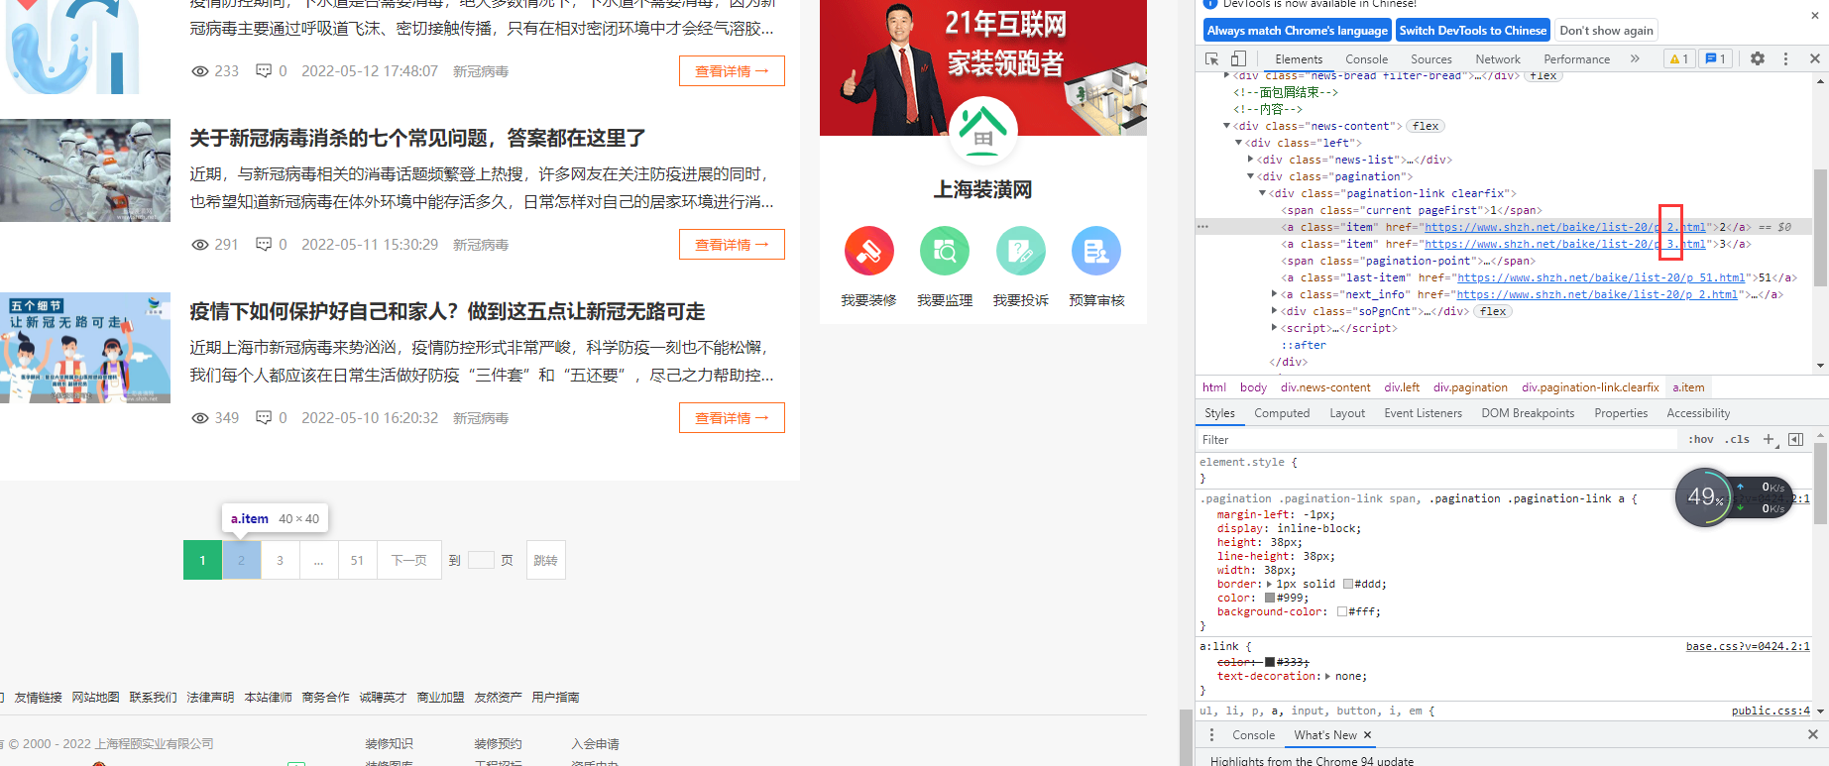This screenshot has width=1829, height=766.
Task: Add a new style rule plus icon
Action: coord(1769,439)
